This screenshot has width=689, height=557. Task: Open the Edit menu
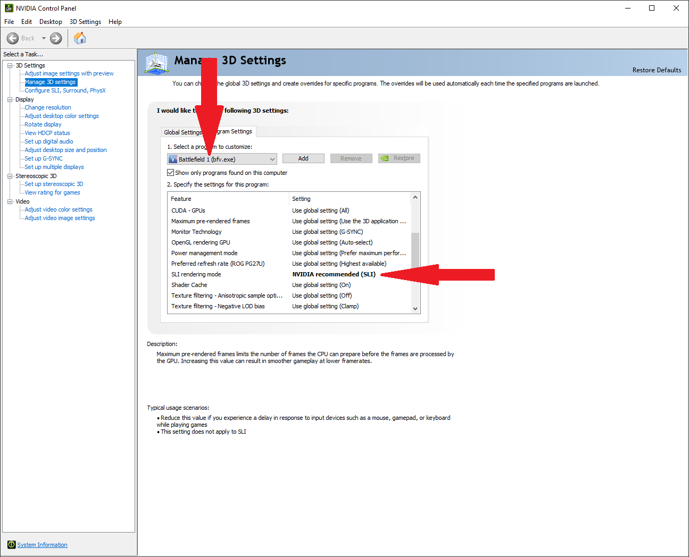27,22
